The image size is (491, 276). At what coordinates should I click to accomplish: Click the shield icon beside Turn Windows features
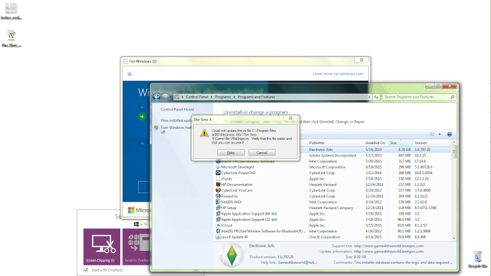[x=157, y=128]
